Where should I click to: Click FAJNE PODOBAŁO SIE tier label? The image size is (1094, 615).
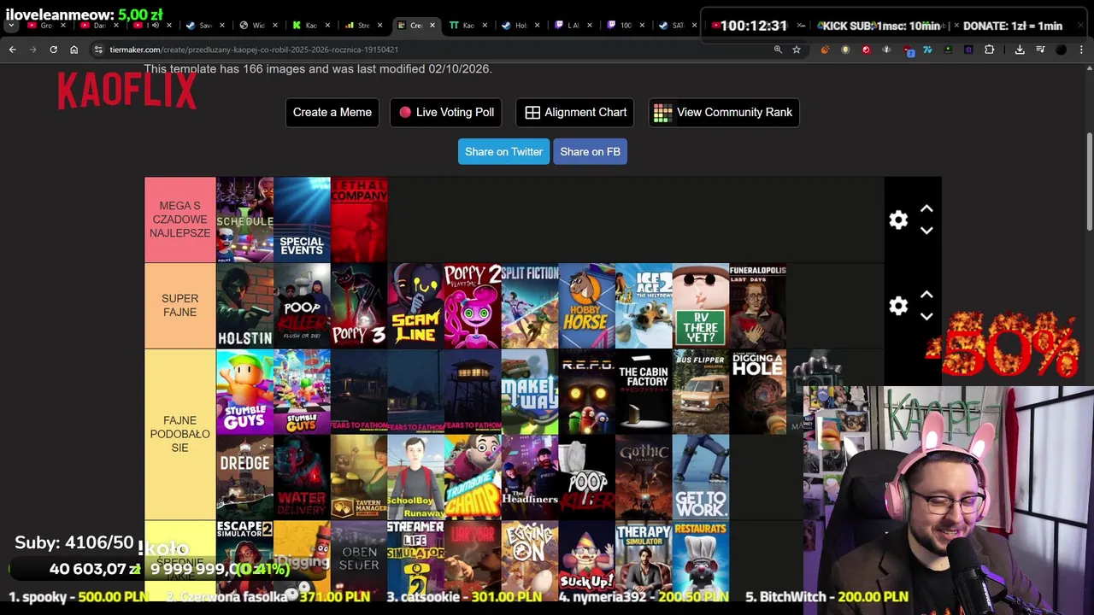click(179, 434)
